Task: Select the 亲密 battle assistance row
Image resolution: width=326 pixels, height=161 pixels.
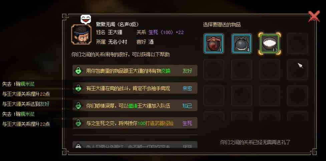Action: 135,88
